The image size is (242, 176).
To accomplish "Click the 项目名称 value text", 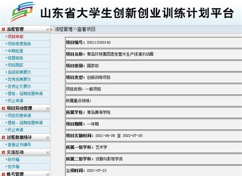I will (120, 54).
